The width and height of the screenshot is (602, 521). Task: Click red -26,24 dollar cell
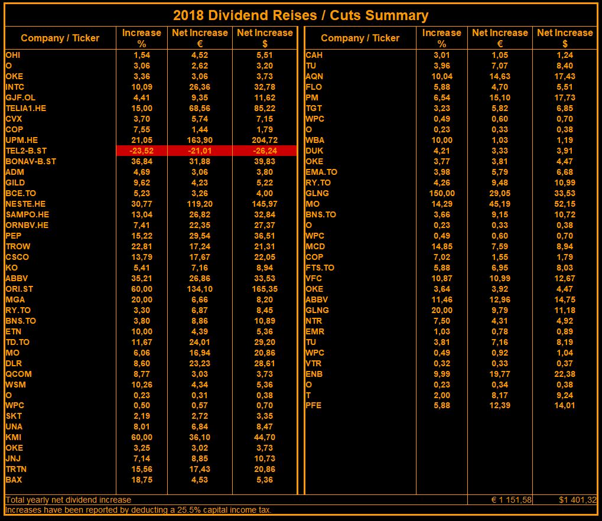[265, 151]
